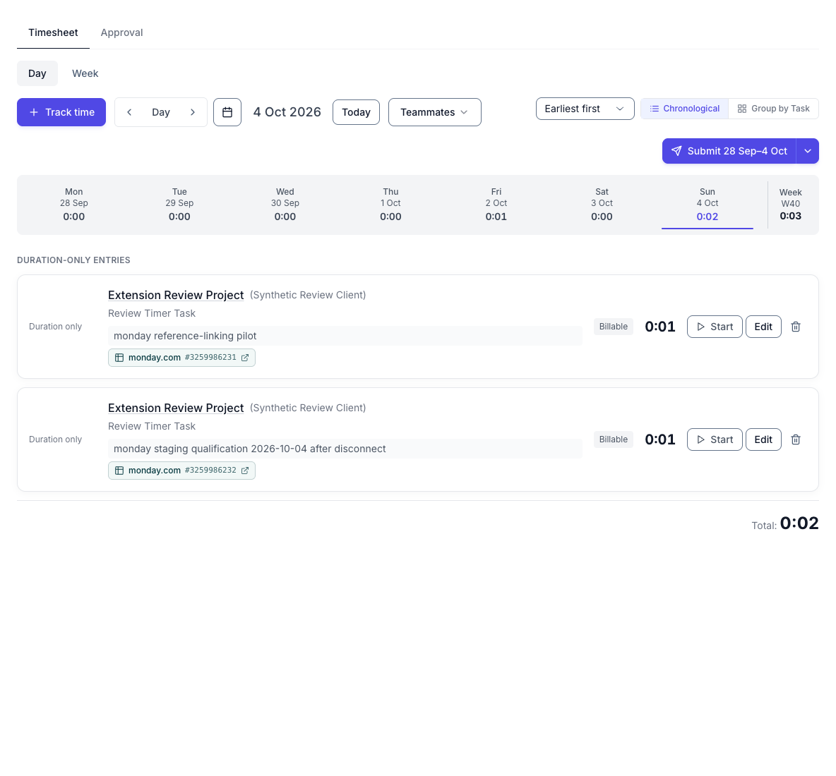Open submit options dropdown arrow
The width and height of the screenshot is (836, 776).
pos(808,151)
